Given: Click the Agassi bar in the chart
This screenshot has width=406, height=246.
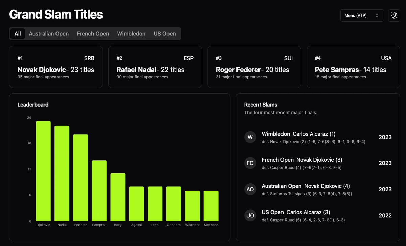Looking at the screenshot, I should point(136,204).
